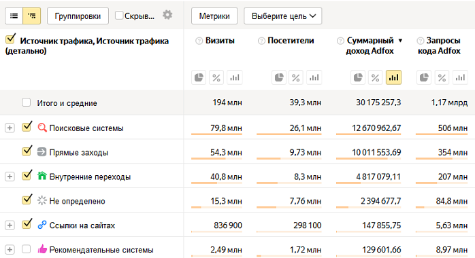Toggle the Скрыв... checkbox
This screenshot has height=258, width=475.
pos(119,16)
